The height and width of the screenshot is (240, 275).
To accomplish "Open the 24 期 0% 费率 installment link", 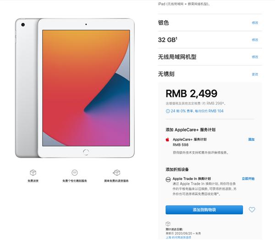I will coord(197,111).
